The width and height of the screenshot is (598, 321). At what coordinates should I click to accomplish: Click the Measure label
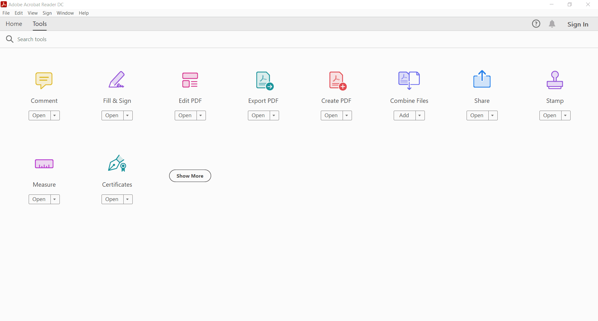tap(44, 185)
